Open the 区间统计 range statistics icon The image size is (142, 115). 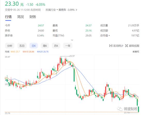point(111,46)
